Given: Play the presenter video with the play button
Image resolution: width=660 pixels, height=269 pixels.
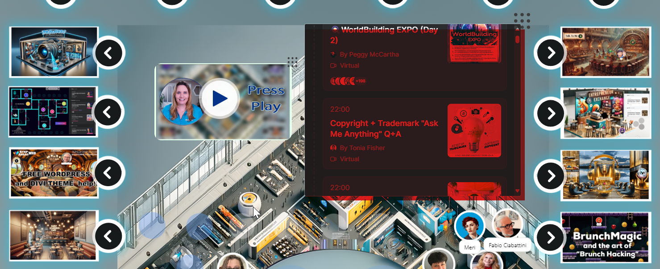Looking at the screenshot, I should click(220, 98).
